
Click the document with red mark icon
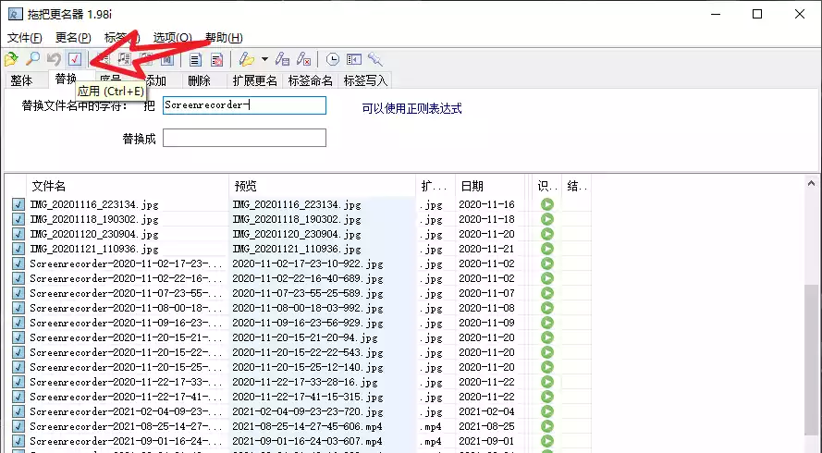point(216,60)
